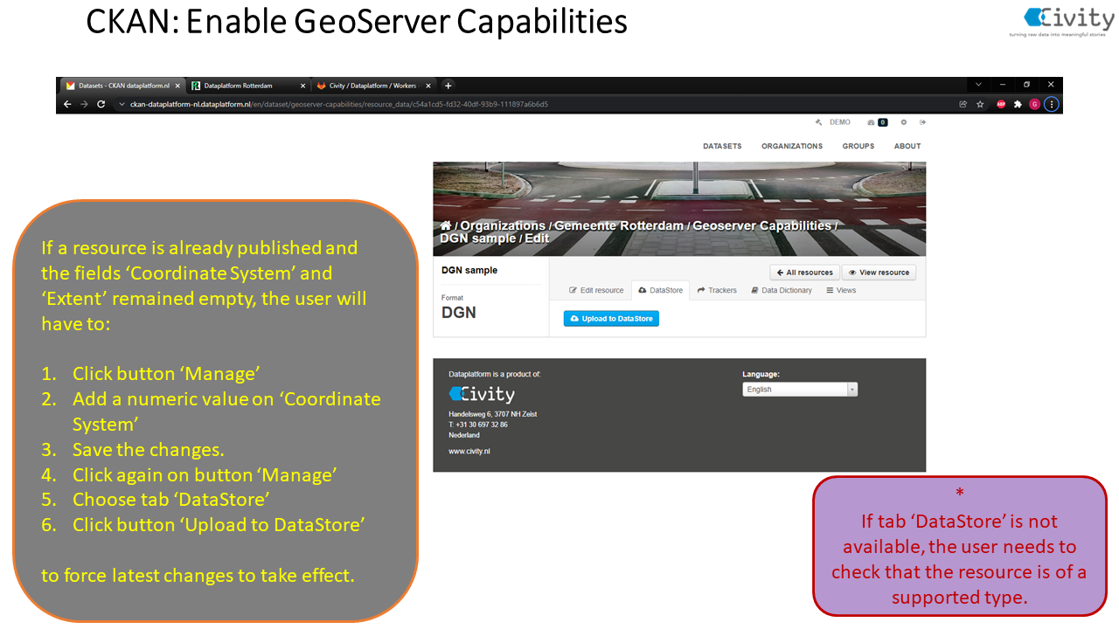Click the browser back arrow
The height and width of the screenshot is (629, 1119).
pyautogui.click(x=67, y=104)
